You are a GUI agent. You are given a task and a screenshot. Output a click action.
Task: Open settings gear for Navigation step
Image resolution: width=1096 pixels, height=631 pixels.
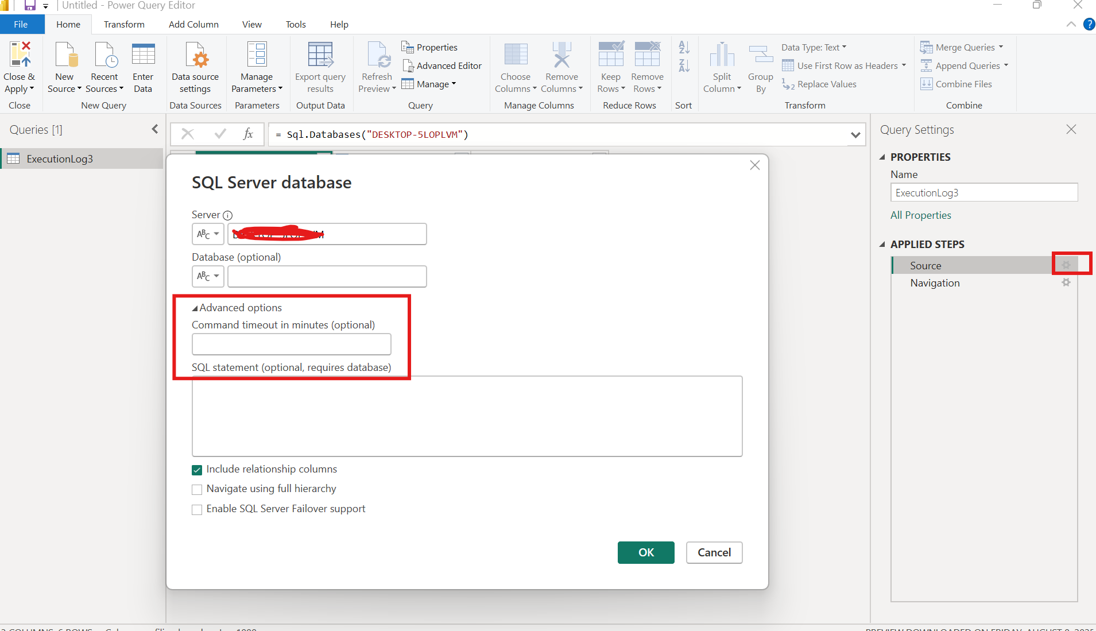1066,282
